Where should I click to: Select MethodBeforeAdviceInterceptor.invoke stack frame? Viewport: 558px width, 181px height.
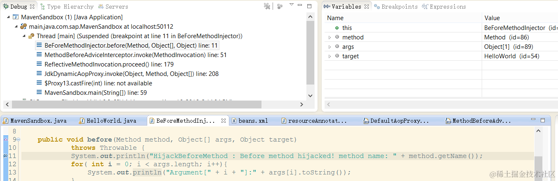pos(136,55)
